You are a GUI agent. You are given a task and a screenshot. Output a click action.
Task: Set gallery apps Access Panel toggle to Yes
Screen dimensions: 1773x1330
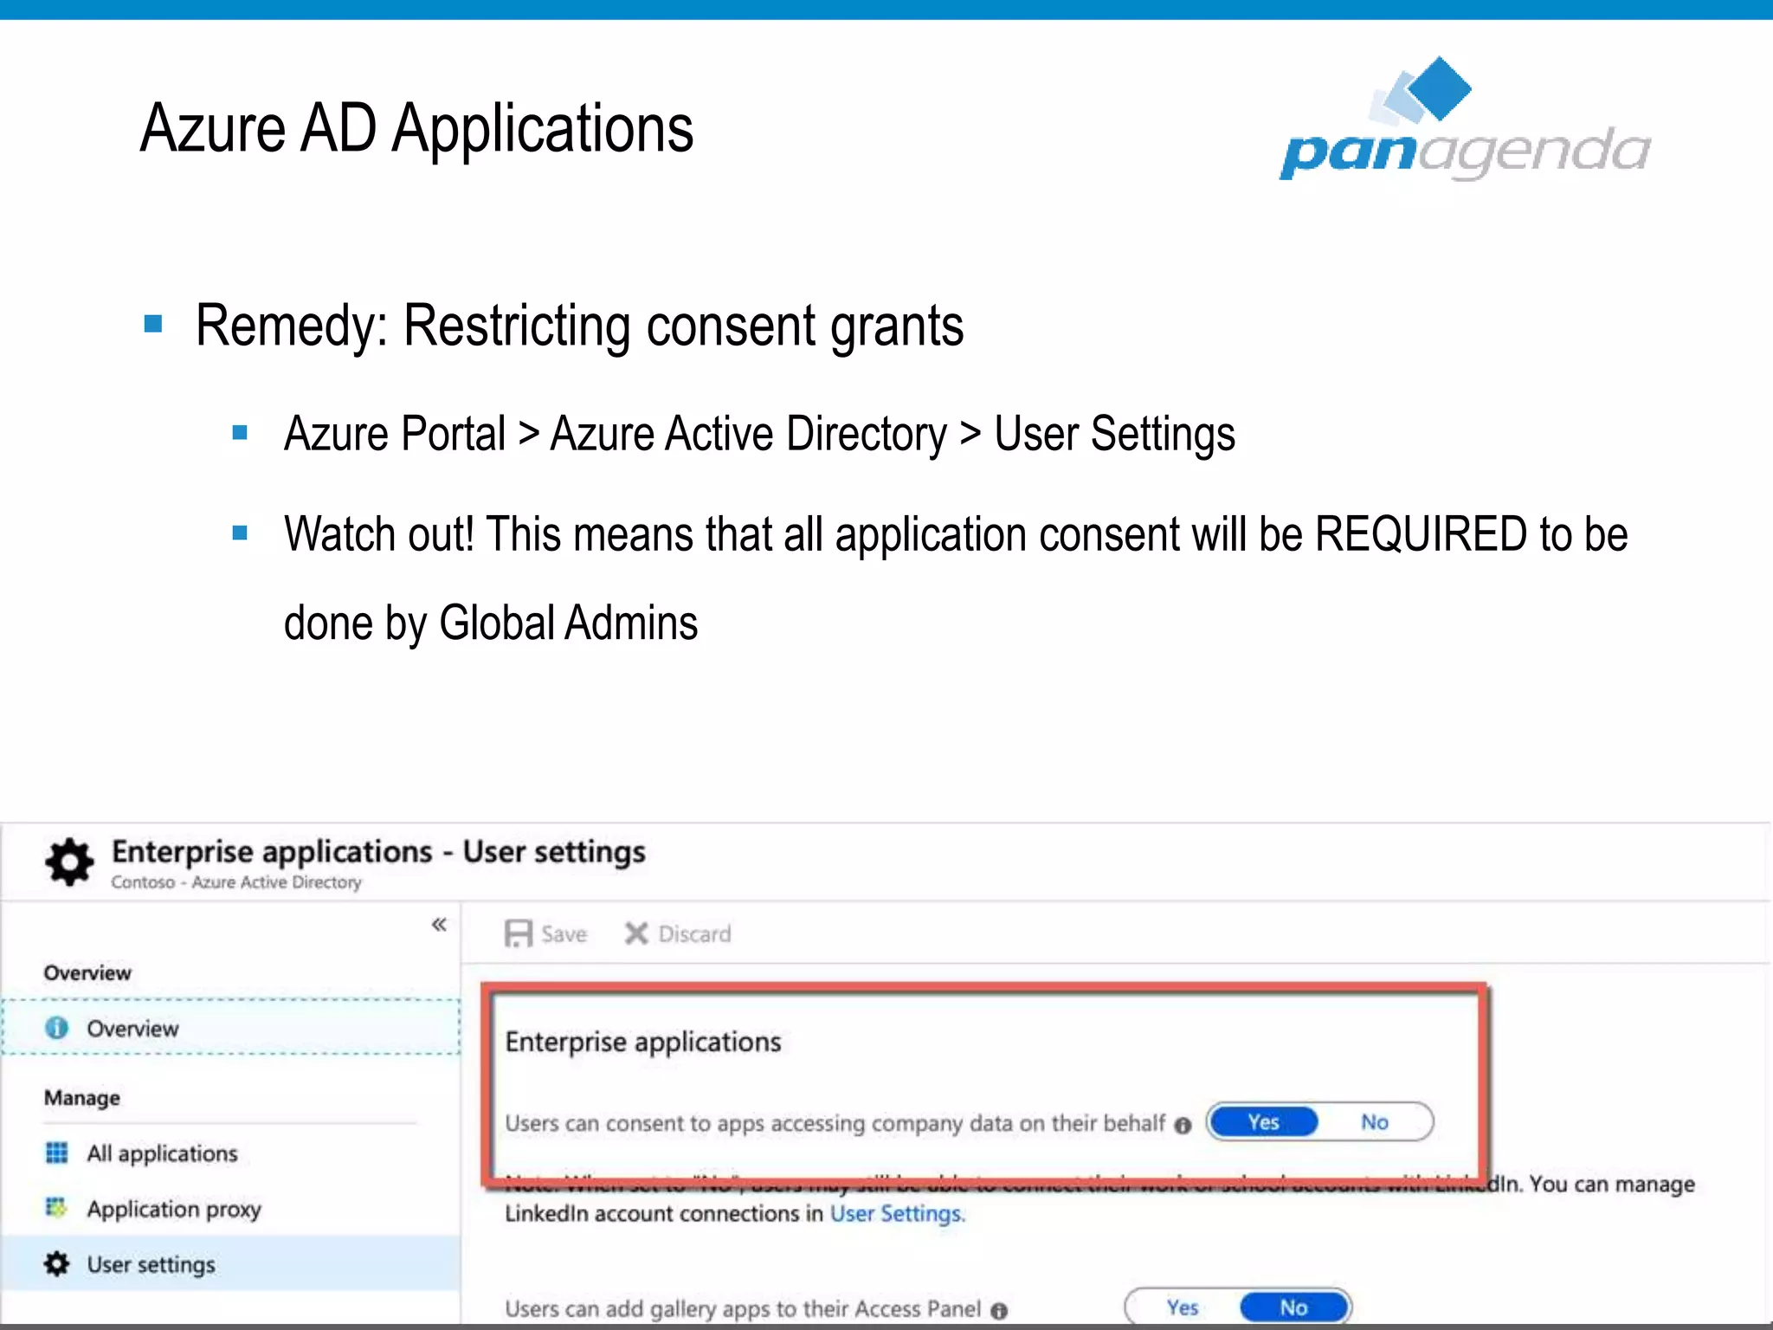(x=1183, y=1307)
